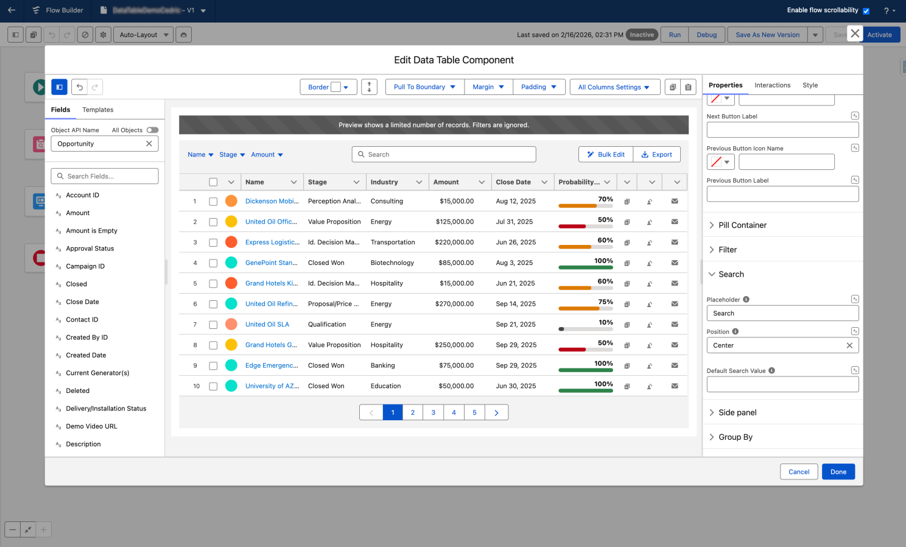Open the Grand Hotels Ki... record link
The width and height of the screenshot is (906, 547).
coord(272,283)
